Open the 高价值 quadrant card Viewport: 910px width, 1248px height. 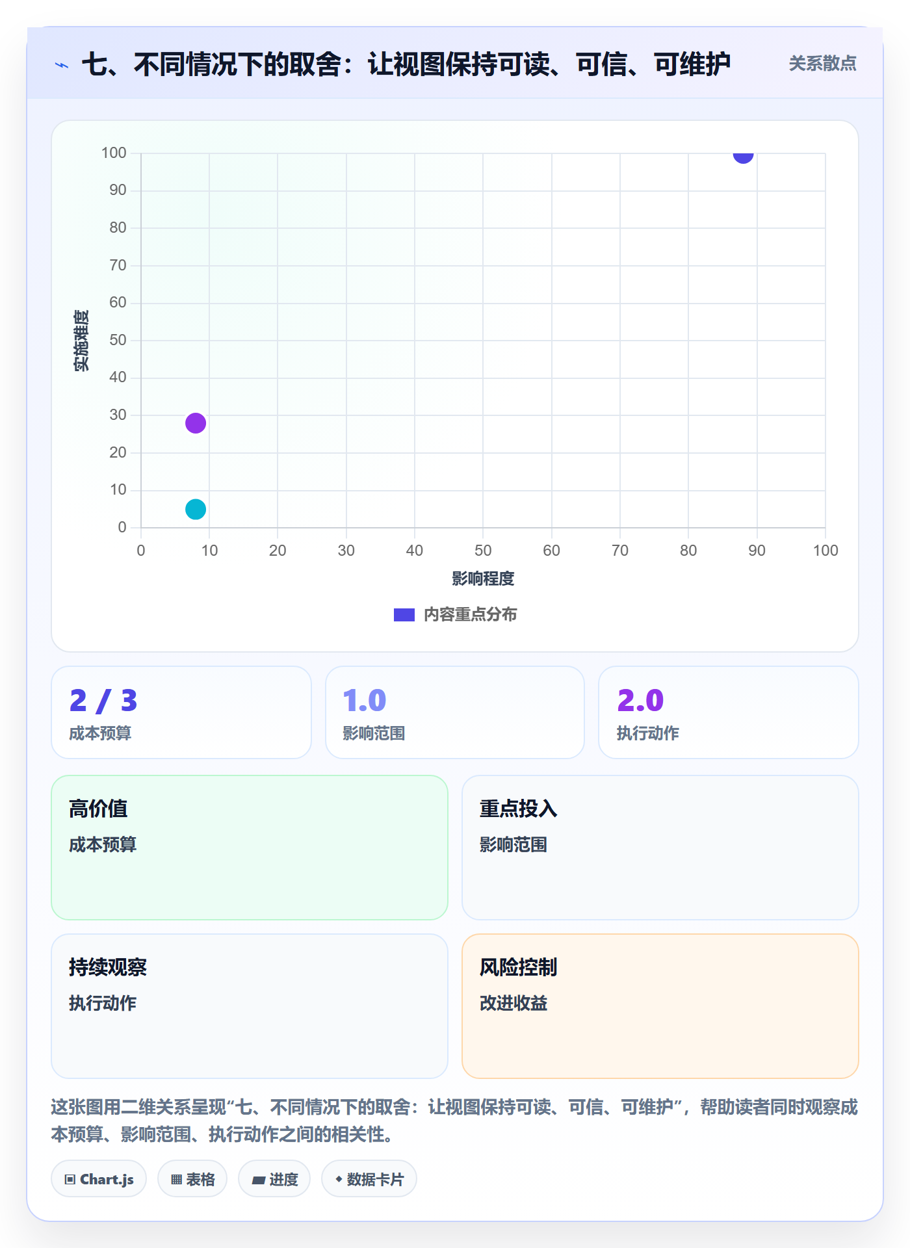[x=250, y=848]
